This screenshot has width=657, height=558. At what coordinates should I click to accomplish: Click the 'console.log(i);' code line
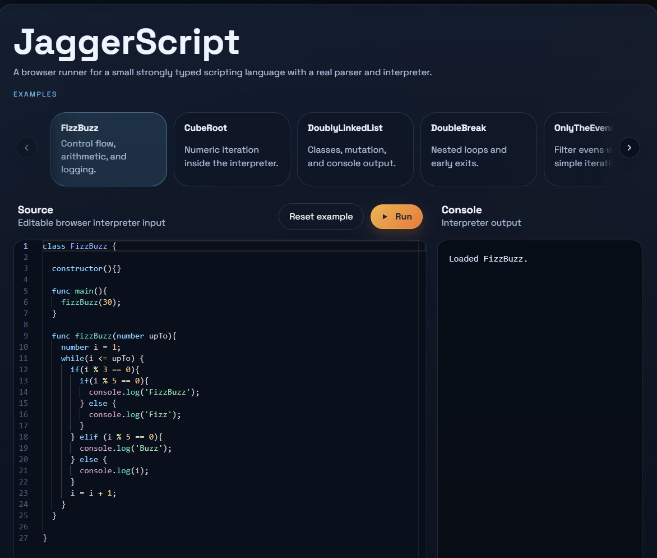[114, 471]
